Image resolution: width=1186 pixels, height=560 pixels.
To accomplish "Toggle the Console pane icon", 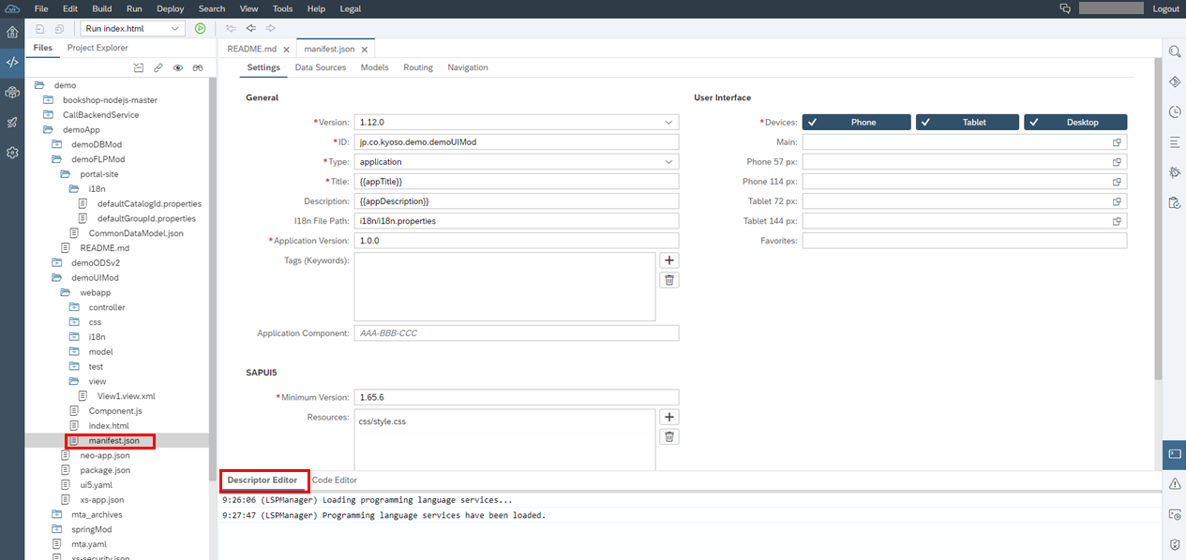I will 1174,454.
